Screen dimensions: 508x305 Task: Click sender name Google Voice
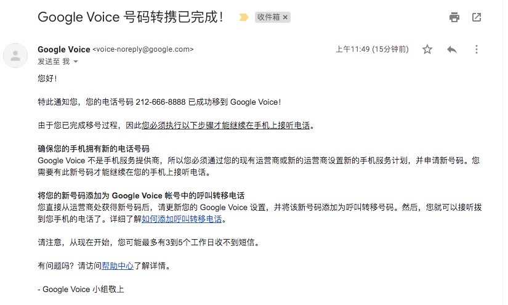tap(64, 49)
